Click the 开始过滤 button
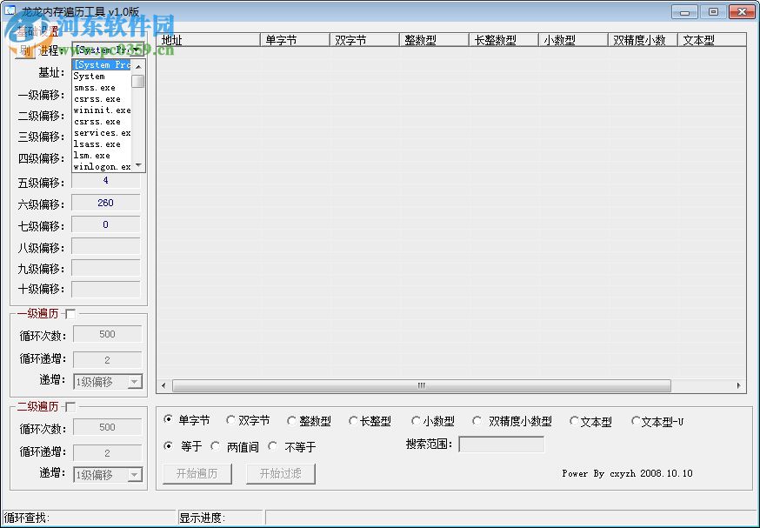 [280, 474]
